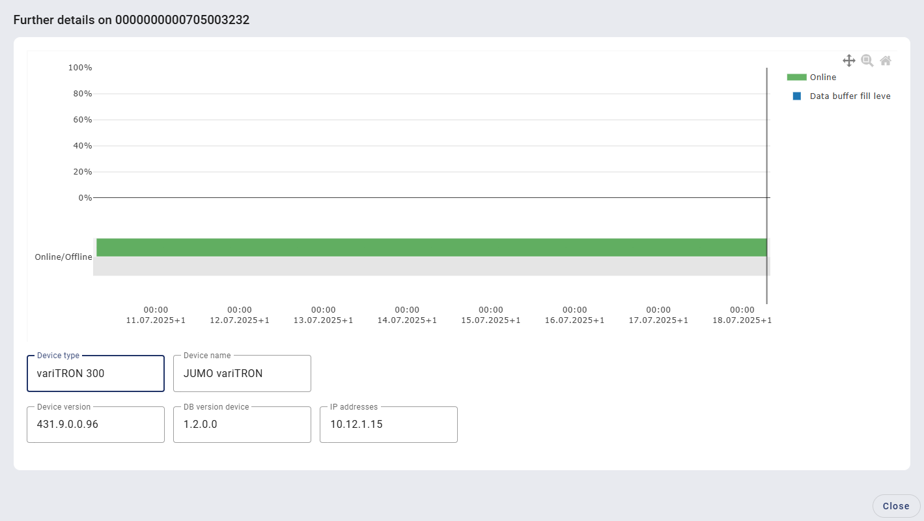924x521 pixels.
Task: Reset chart view with home icon
Action: (x=885, y=61)
